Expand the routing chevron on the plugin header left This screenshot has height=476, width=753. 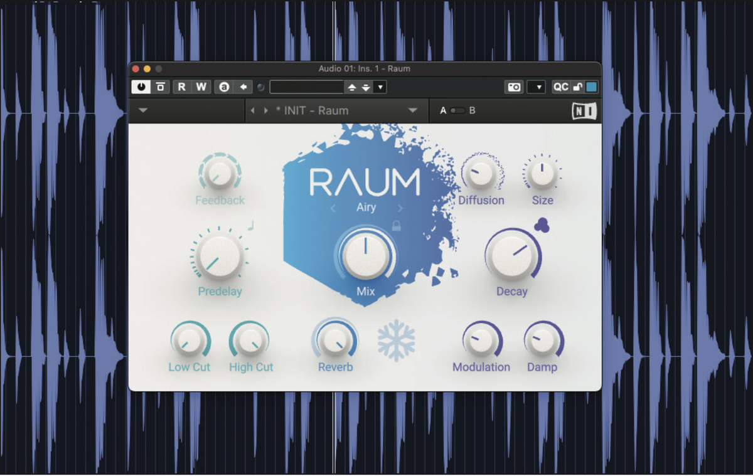(143, 110)
